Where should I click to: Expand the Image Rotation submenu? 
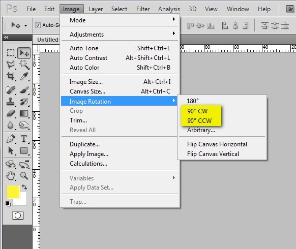[x=119, y=101]
